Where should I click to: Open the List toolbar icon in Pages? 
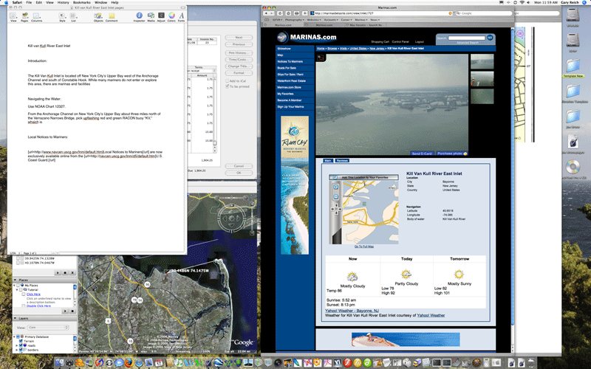[73, 15]
